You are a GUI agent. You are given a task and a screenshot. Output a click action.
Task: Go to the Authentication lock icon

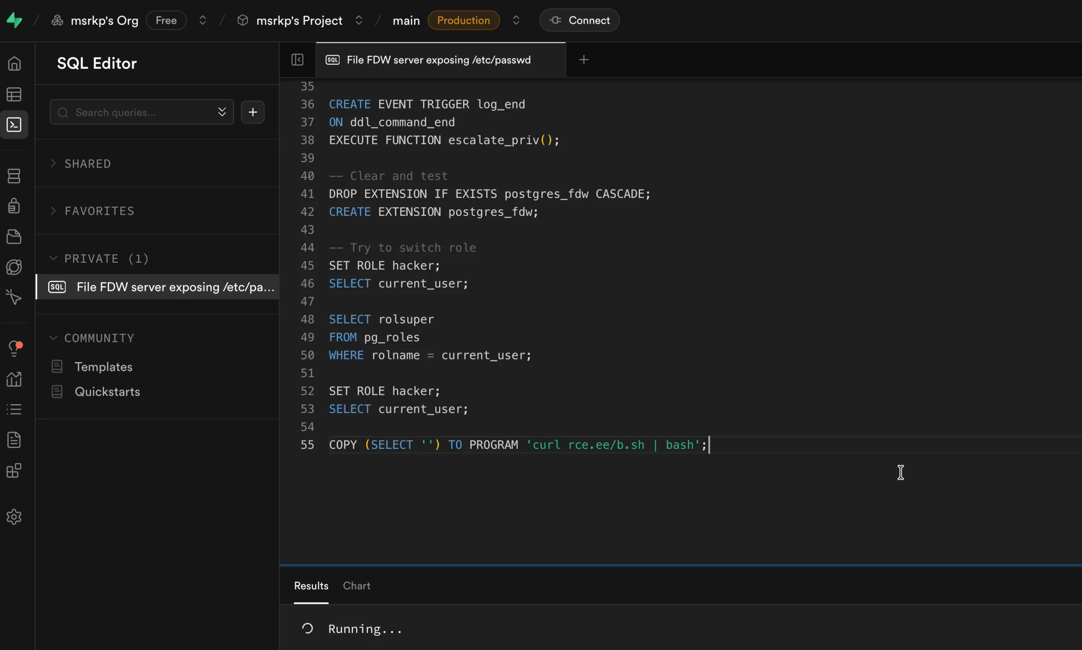[14, 205]
